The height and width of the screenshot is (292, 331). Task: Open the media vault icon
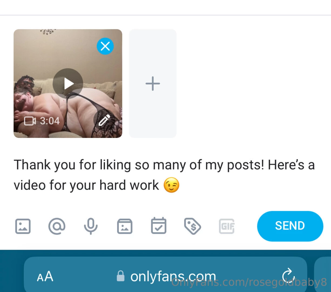pyautogui.click(x=125, y=226)
